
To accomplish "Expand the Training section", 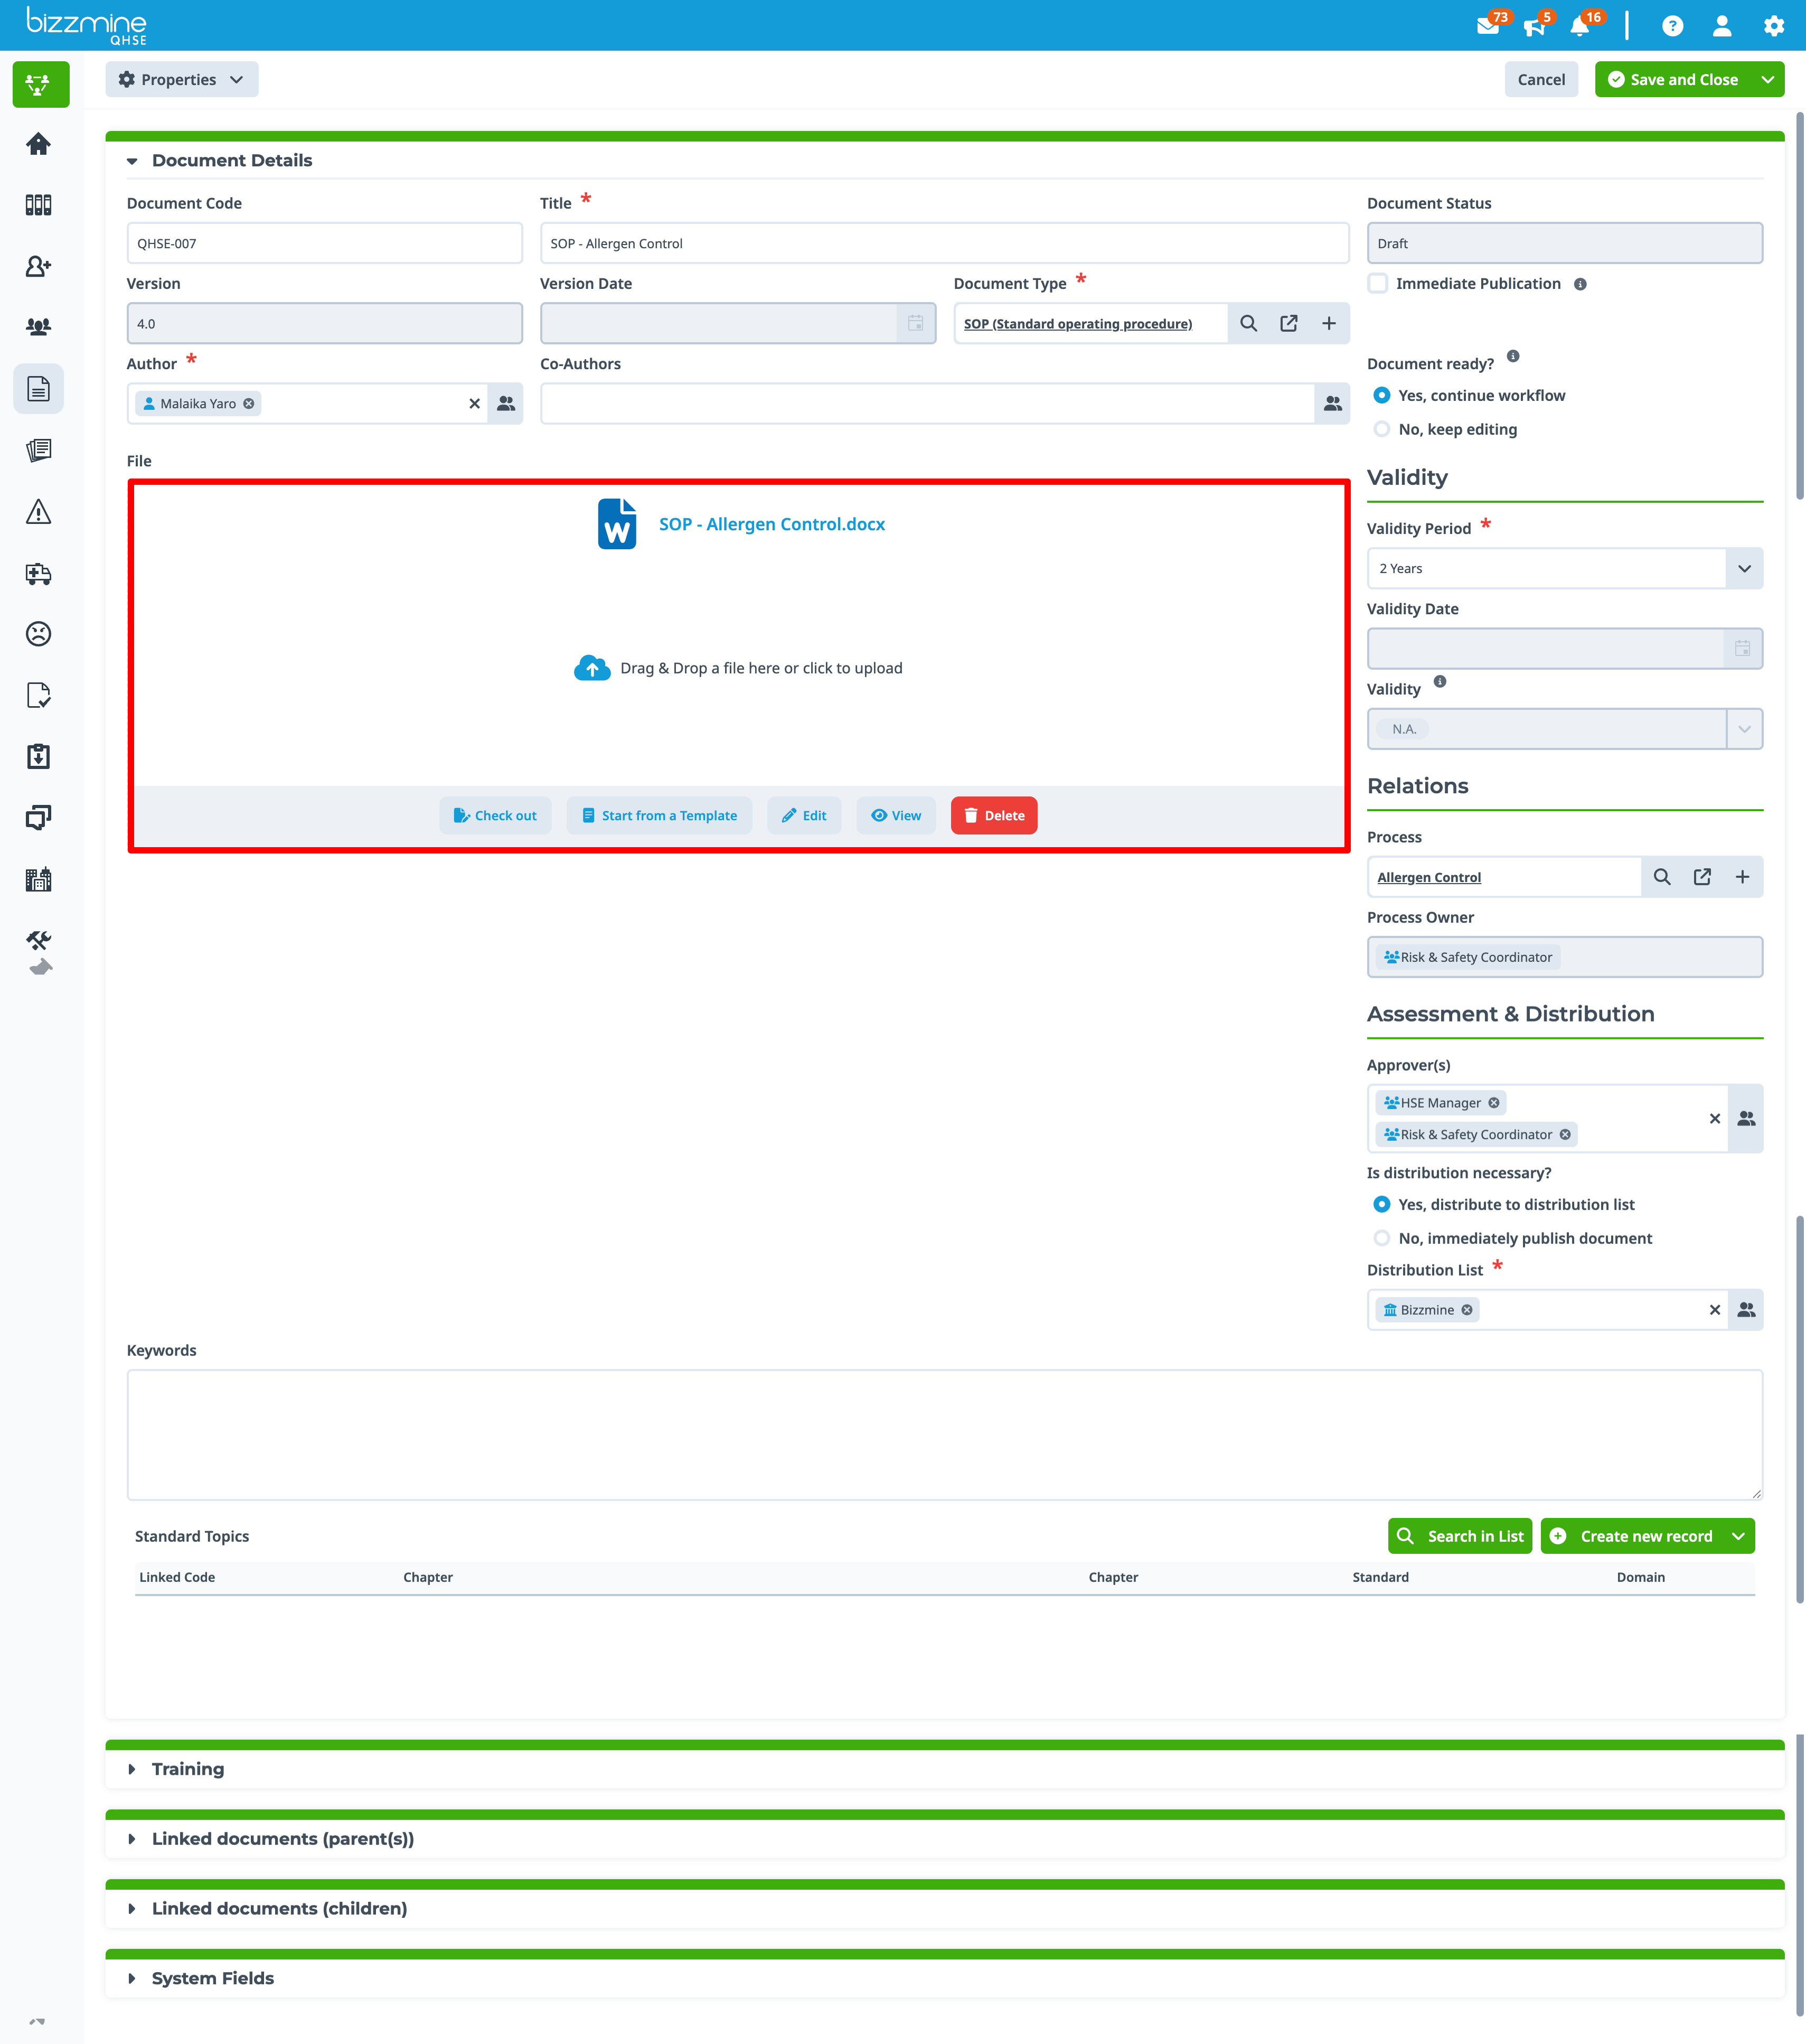I will (x=187, y=1769).
